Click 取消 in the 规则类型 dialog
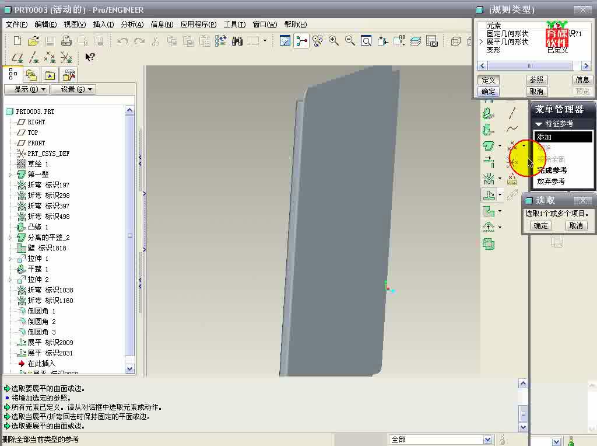The width and height of the screenshot is (597, 446). coord(536,92)
